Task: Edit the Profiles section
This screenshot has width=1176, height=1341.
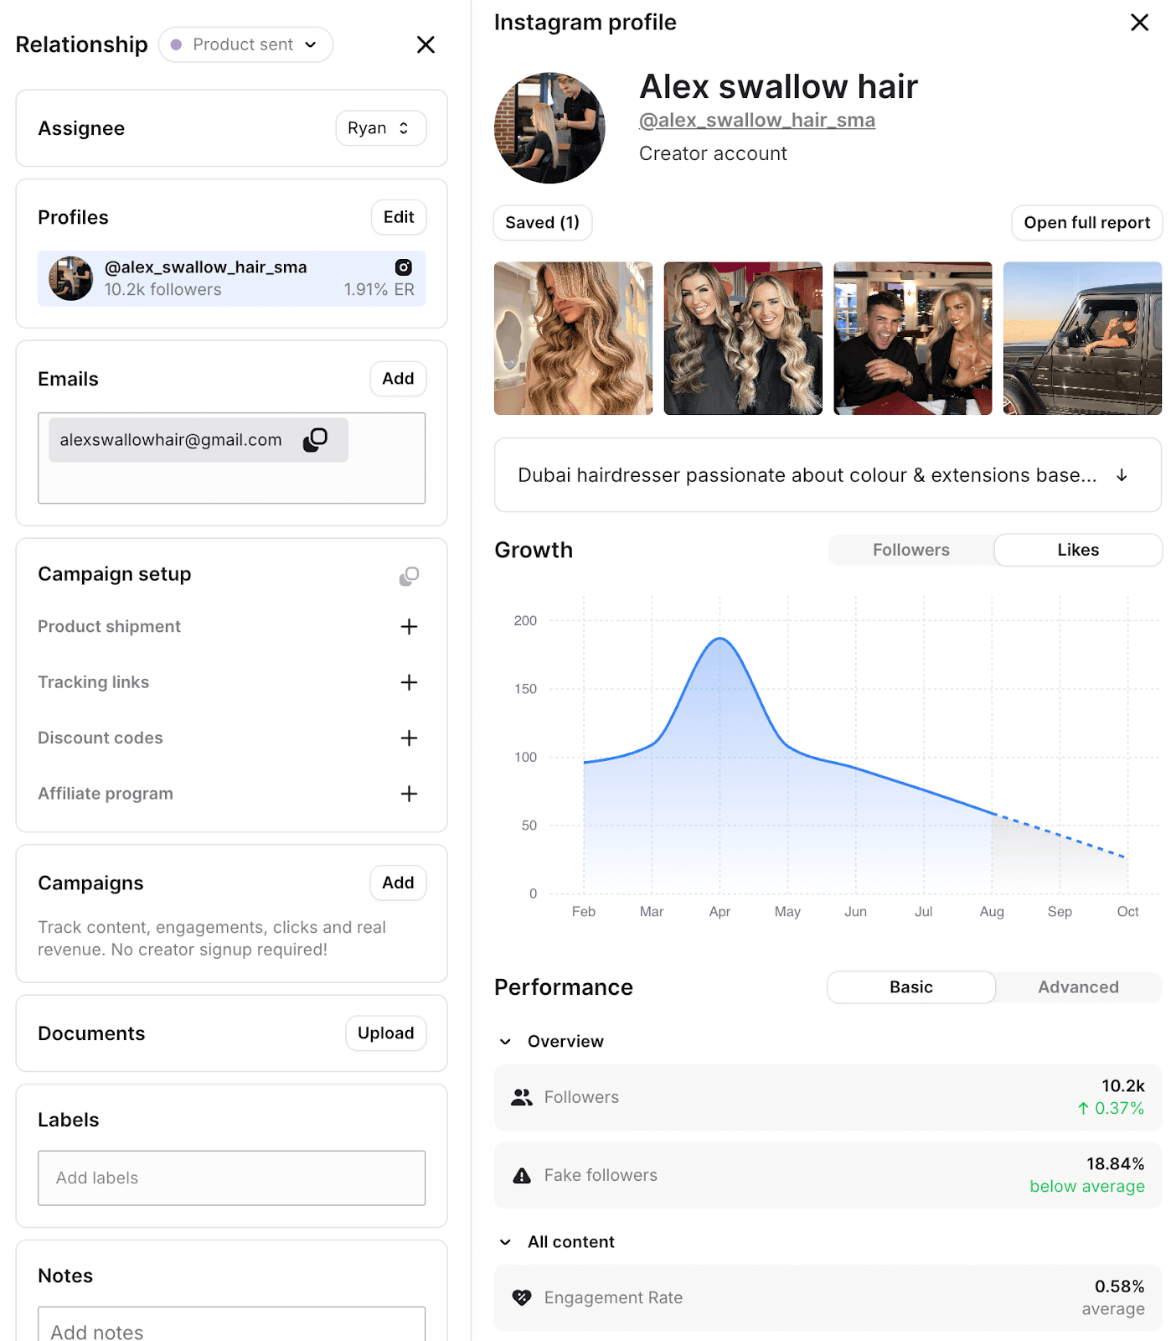Action: 399,217
